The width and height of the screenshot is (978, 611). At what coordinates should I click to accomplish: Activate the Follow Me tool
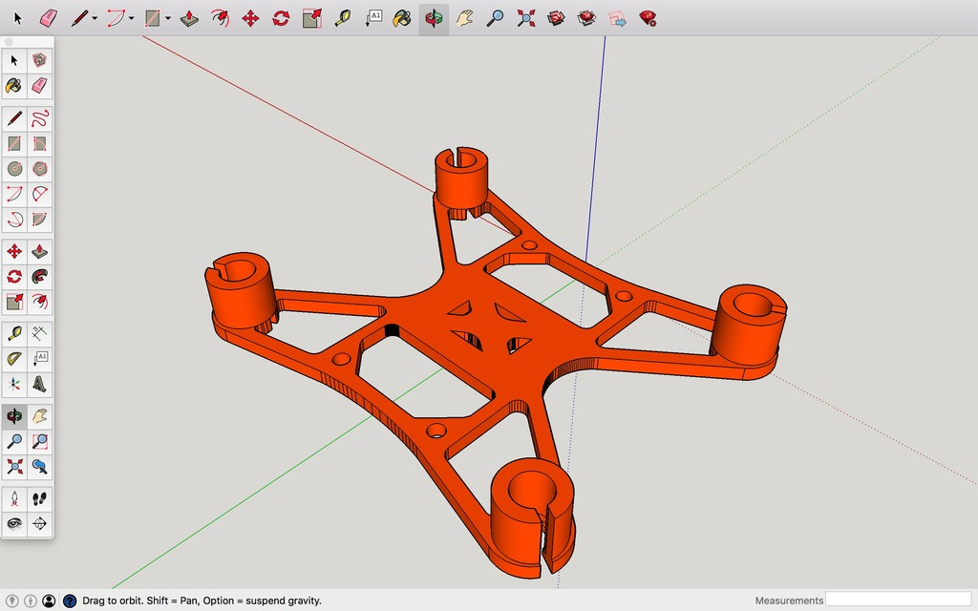39,277
